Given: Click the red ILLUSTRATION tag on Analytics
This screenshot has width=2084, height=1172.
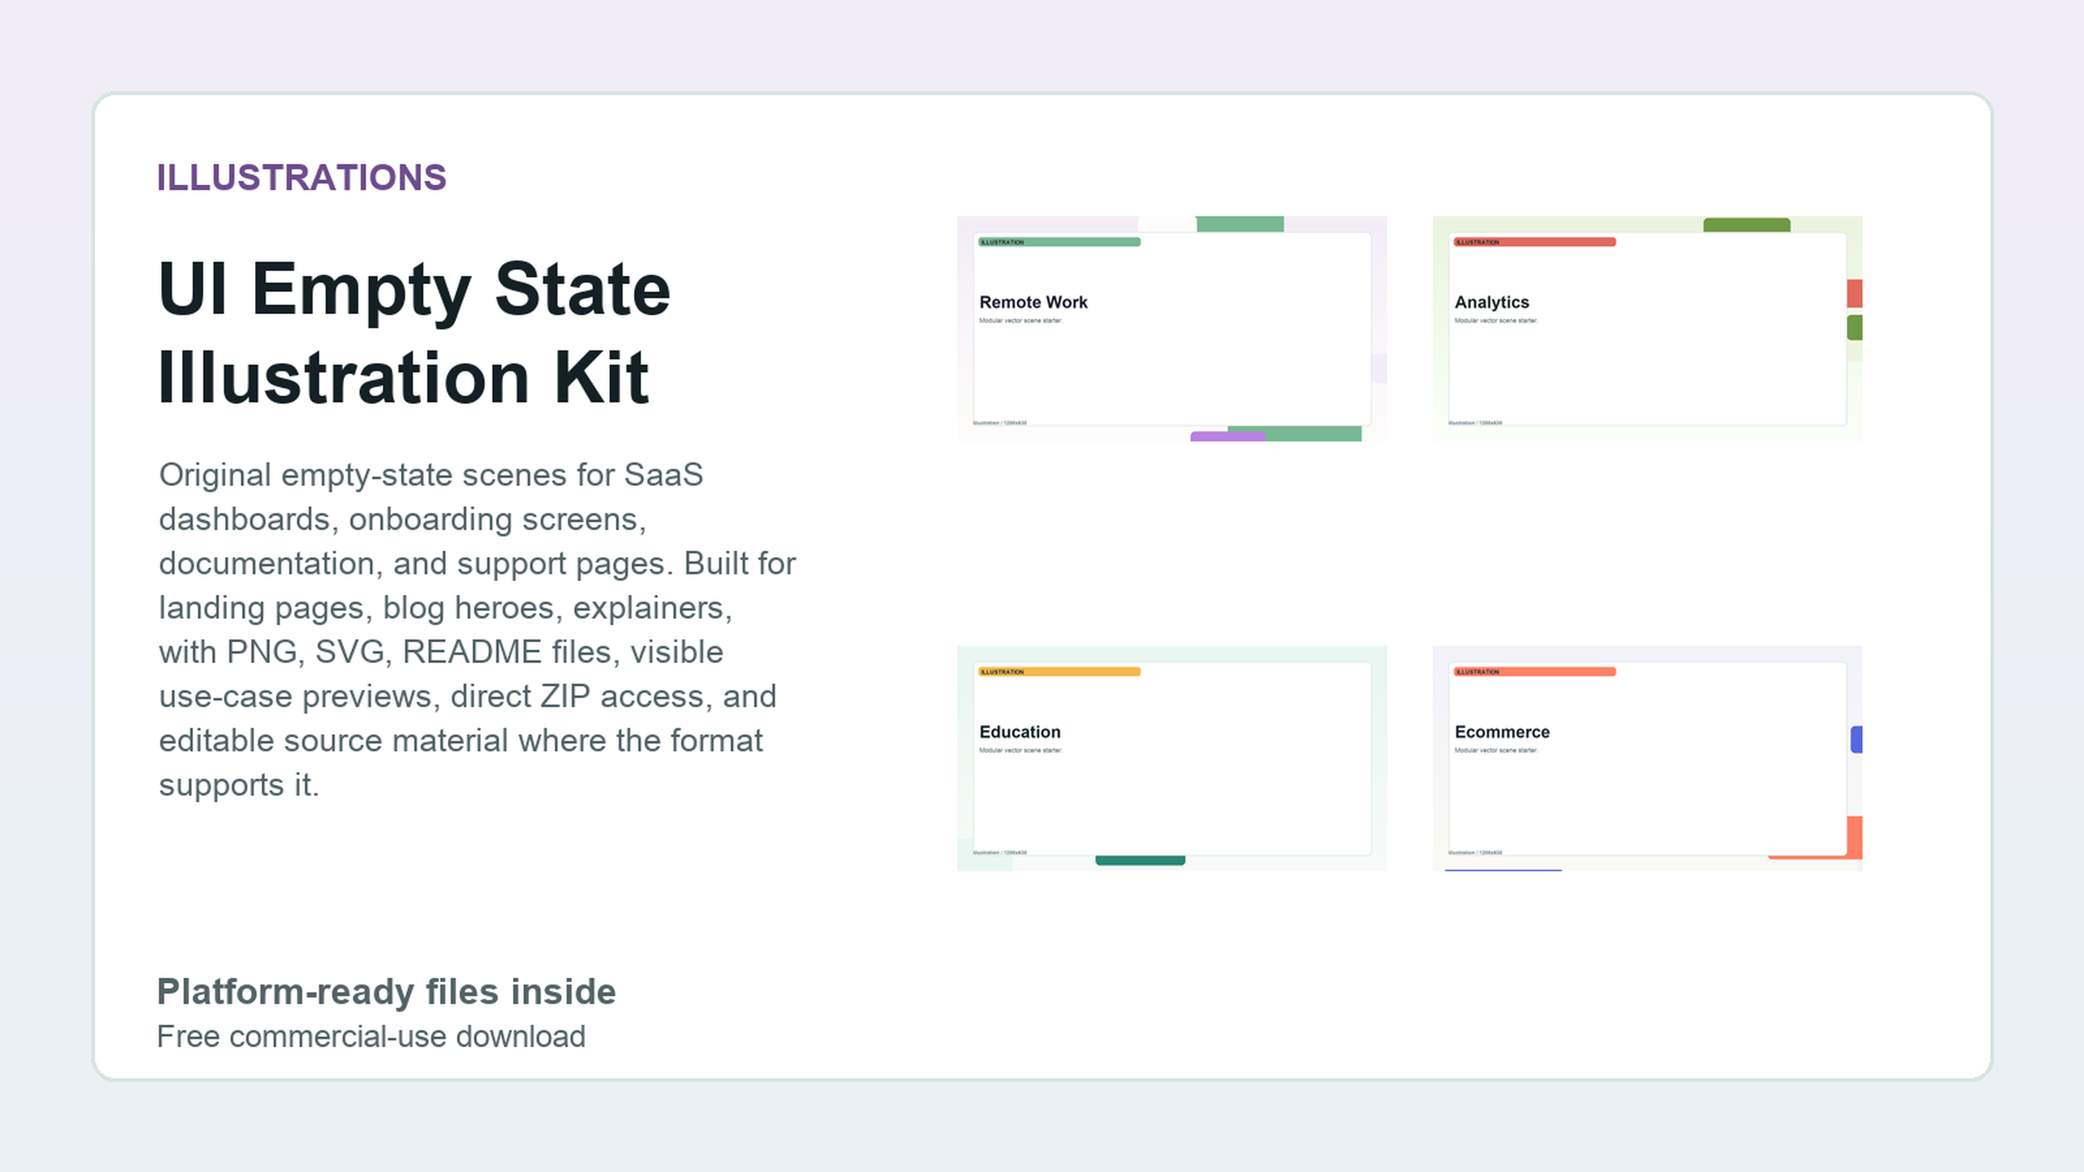Looking at the screenshot, I should coord(1534,242).
